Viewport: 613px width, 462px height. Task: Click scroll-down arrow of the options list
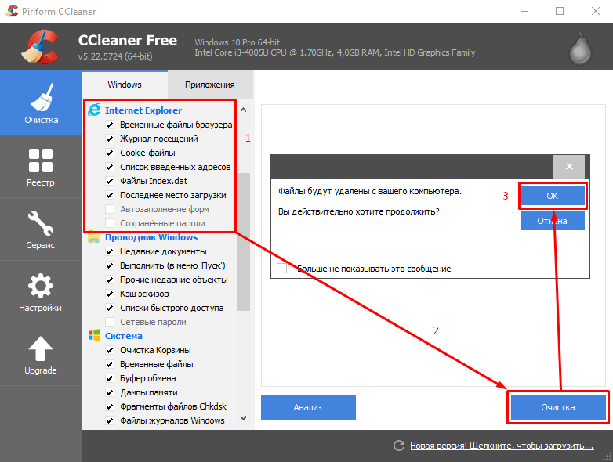click(243, 418)
